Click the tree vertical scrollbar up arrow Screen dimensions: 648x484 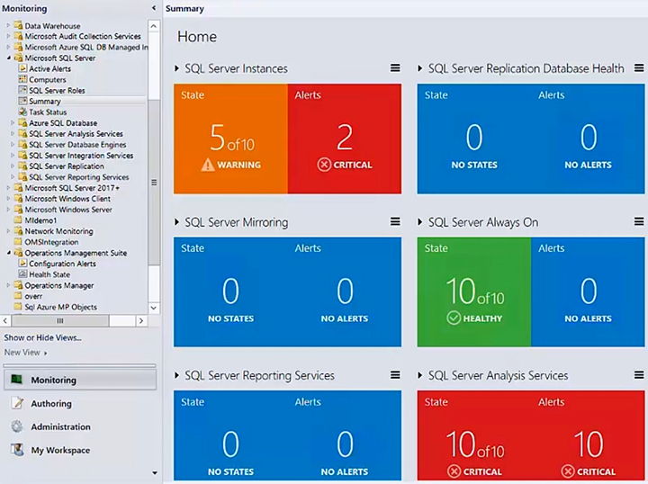(154, 26)
